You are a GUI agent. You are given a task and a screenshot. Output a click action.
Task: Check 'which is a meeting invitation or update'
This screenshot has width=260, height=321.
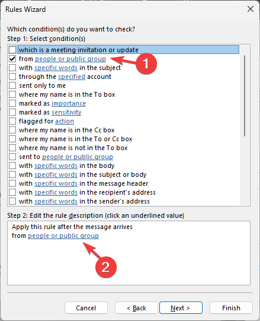click(12, 50)
